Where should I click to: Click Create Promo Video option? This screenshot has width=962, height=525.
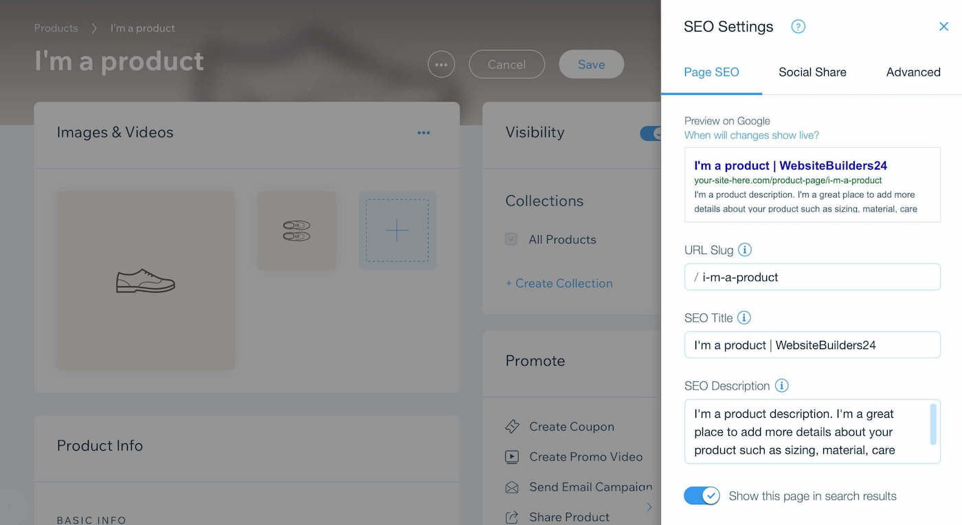(x=586, y=457)
